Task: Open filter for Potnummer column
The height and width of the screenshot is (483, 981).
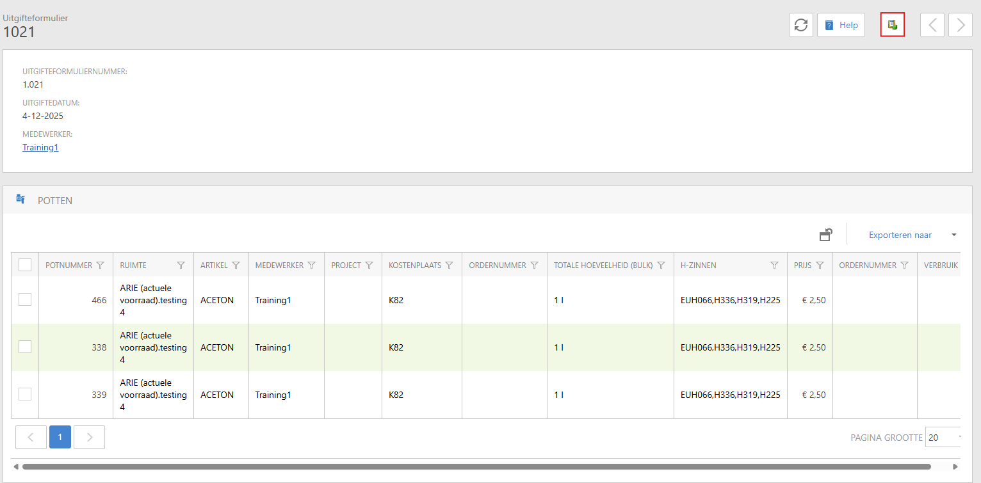Action: pos(100,265)
